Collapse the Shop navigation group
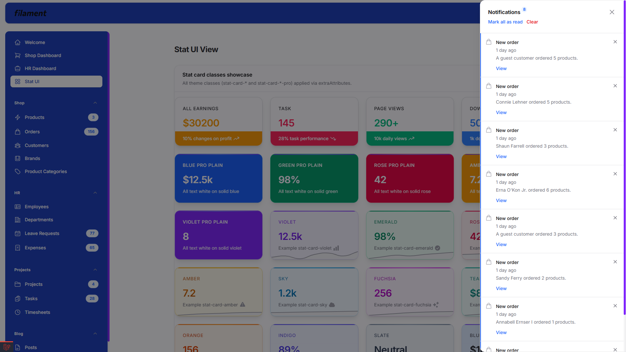This screenshot has height=352, width=626. coord(95,103)
